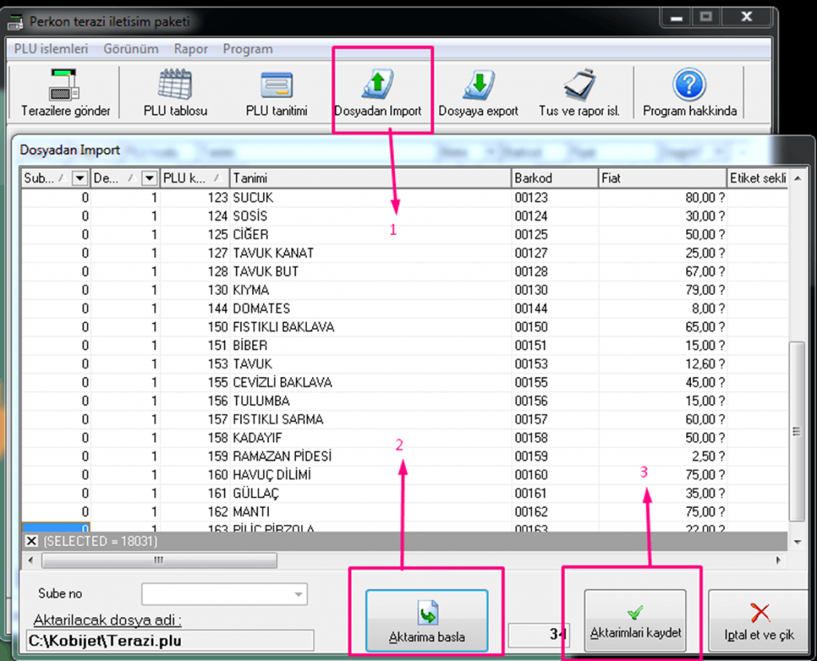Click the Aktarima basla button
This screenshot has height=661, width=817.
[427, 620]
